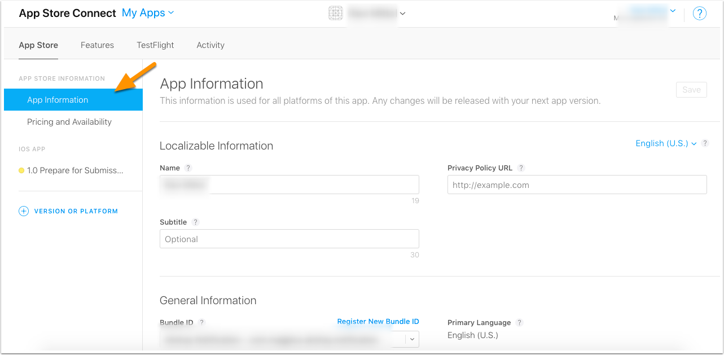Open 1.0 Prepare for Submission version
The width and height of the screenshot is (724, 355).
pyautogui.click(x=75, y=170)
